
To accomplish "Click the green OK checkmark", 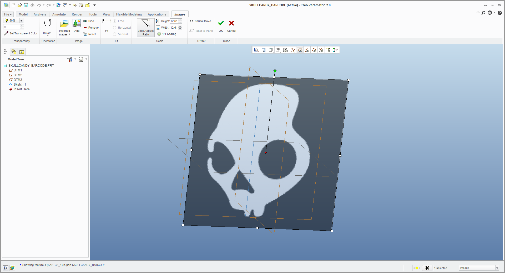I will pos(221,23).
